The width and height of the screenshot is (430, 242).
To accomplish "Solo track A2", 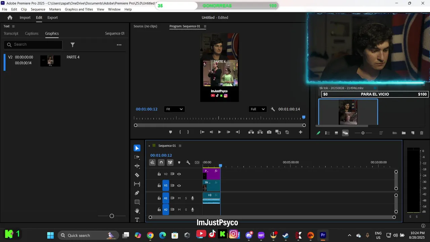I will click(186, 210).
